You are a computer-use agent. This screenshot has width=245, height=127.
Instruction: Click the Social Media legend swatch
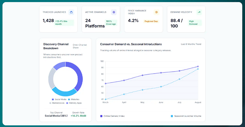click(53, 99)
